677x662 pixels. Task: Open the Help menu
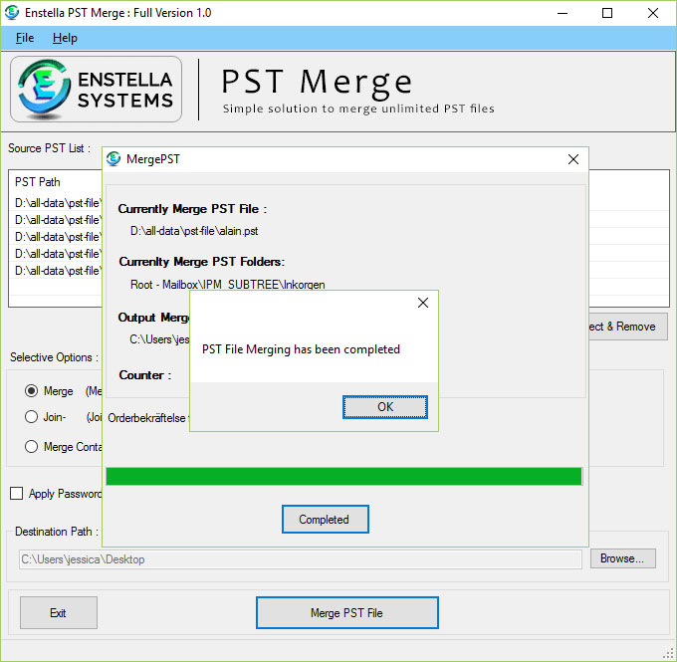coord(65,38)
